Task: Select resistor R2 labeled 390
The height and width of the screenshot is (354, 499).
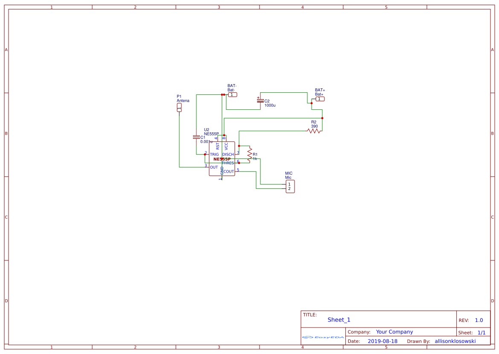Action: (315, 130)
